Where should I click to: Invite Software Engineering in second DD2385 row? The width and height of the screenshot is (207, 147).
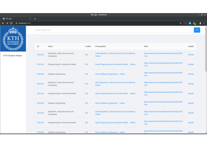tap(106, 103)
